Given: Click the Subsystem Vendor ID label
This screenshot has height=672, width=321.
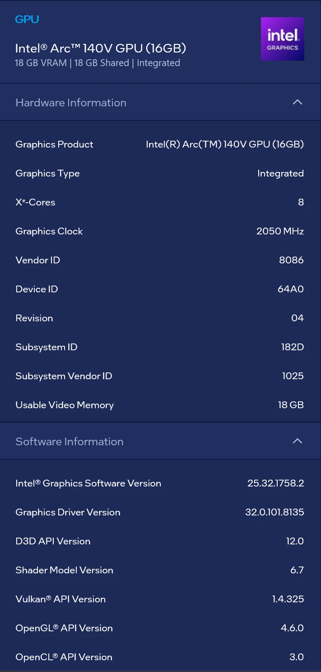Looking at the screenshot, I should coord(64,376).
